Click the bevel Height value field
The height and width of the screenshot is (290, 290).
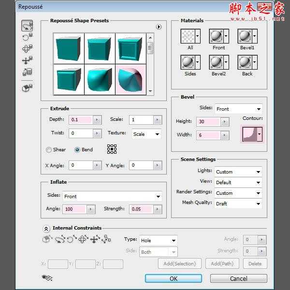pos(208,122)
